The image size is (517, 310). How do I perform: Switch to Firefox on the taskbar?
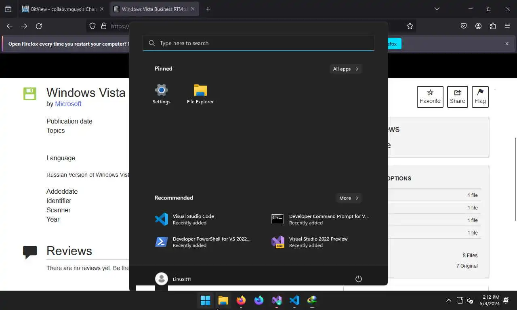coord(241,300)
